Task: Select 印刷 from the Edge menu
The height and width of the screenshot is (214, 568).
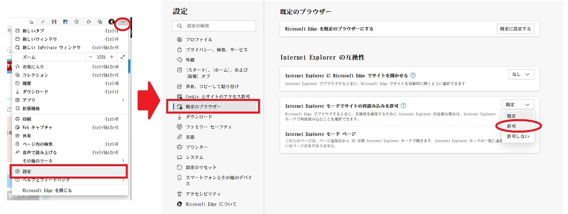Action: (x=70, y=119)
